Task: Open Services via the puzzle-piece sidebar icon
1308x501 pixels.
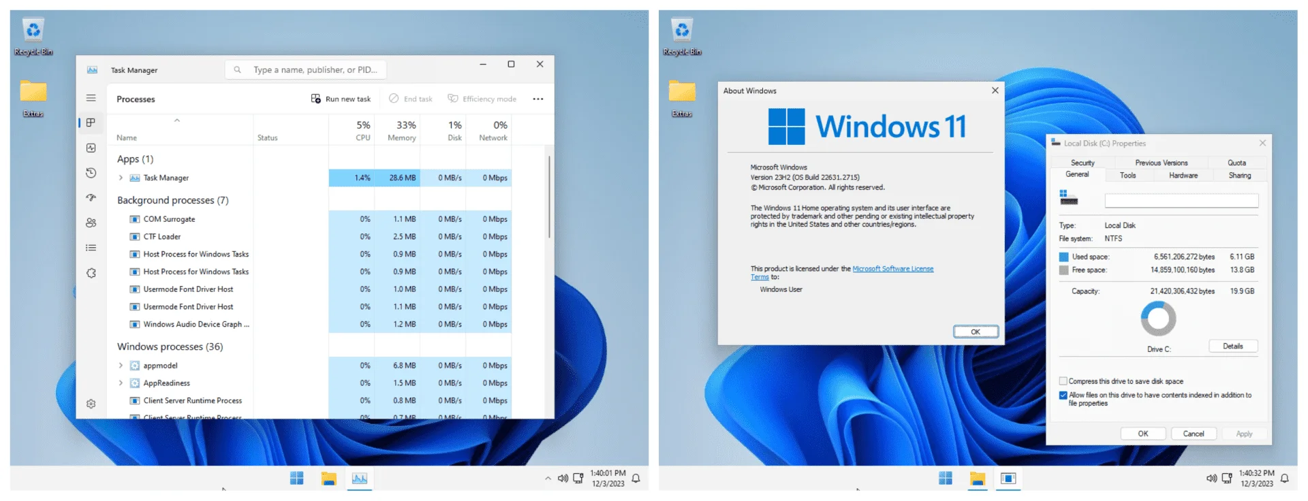Action: point(91,273)
